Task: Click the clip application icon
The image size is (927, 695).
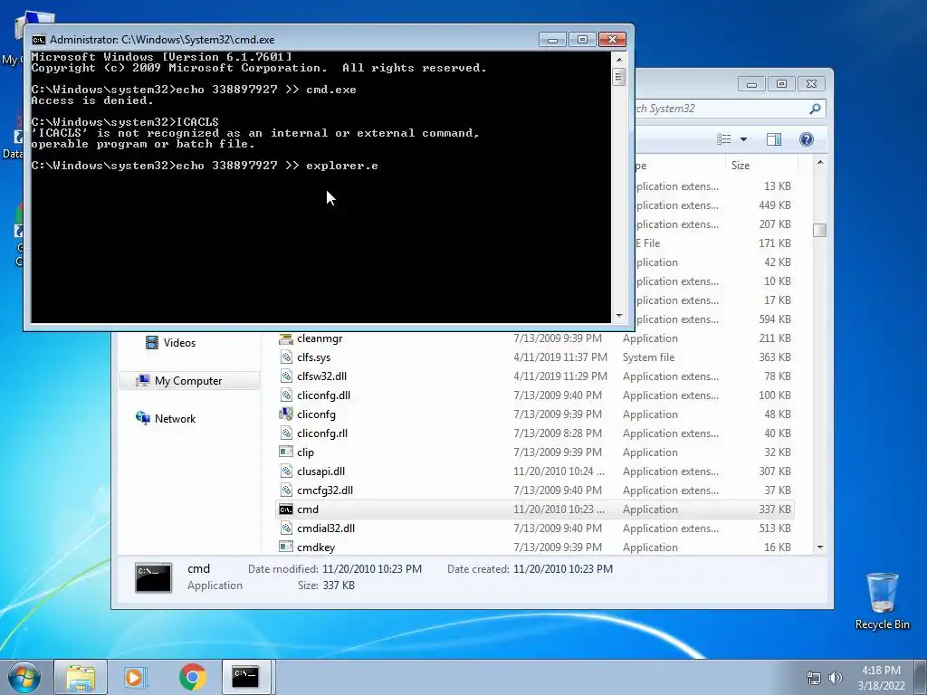Action: [285, 452]
